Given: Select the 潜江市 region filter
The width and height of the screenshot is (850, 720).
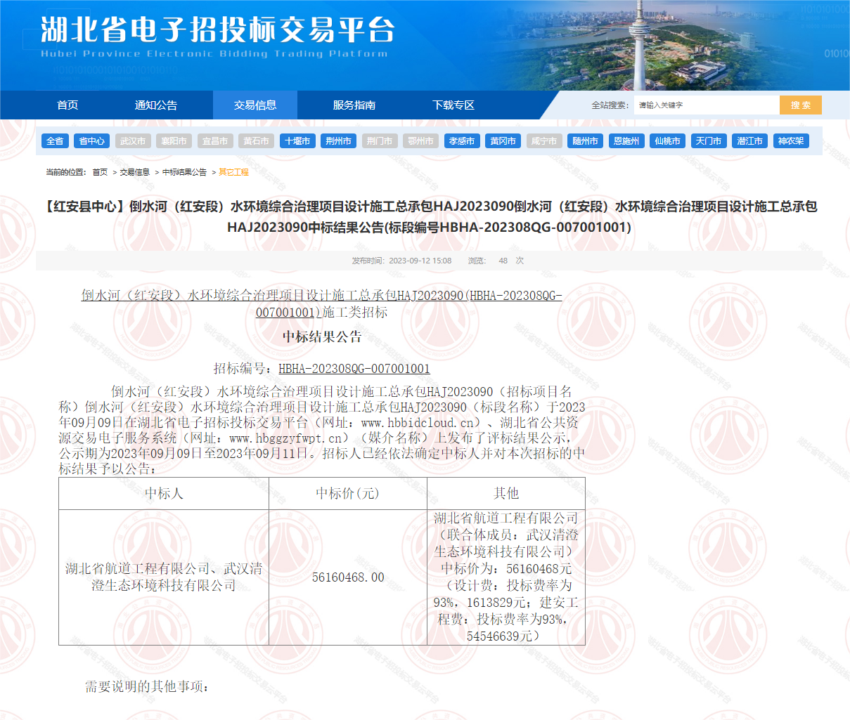Looking at the screenshot, I should [x=749, y=141].
